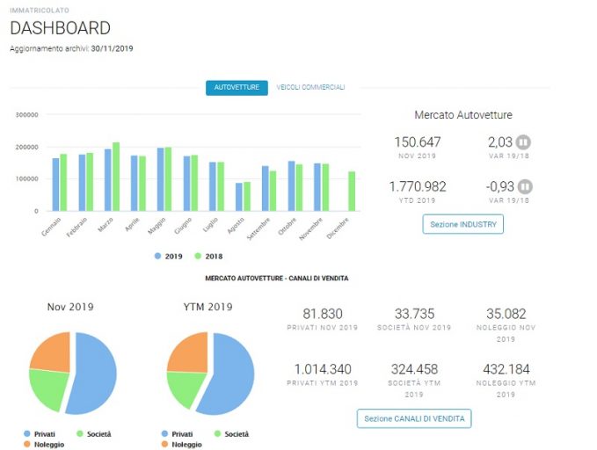Select the blue Privati slice in Nov 2019 pie
This screenshot has height=450, width=597.
click(x=95, y=374)
